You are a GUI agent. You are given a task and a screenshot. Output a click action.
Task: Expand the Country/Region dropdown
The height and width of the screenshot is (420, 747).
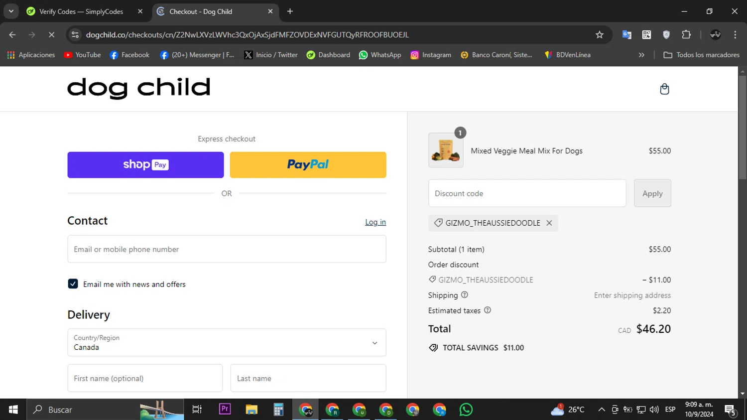(x=227, y=342)
